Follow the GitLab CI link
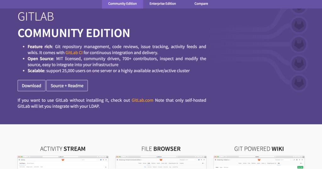The width and height of the screenshot is (322, 169). pos(74,53)
